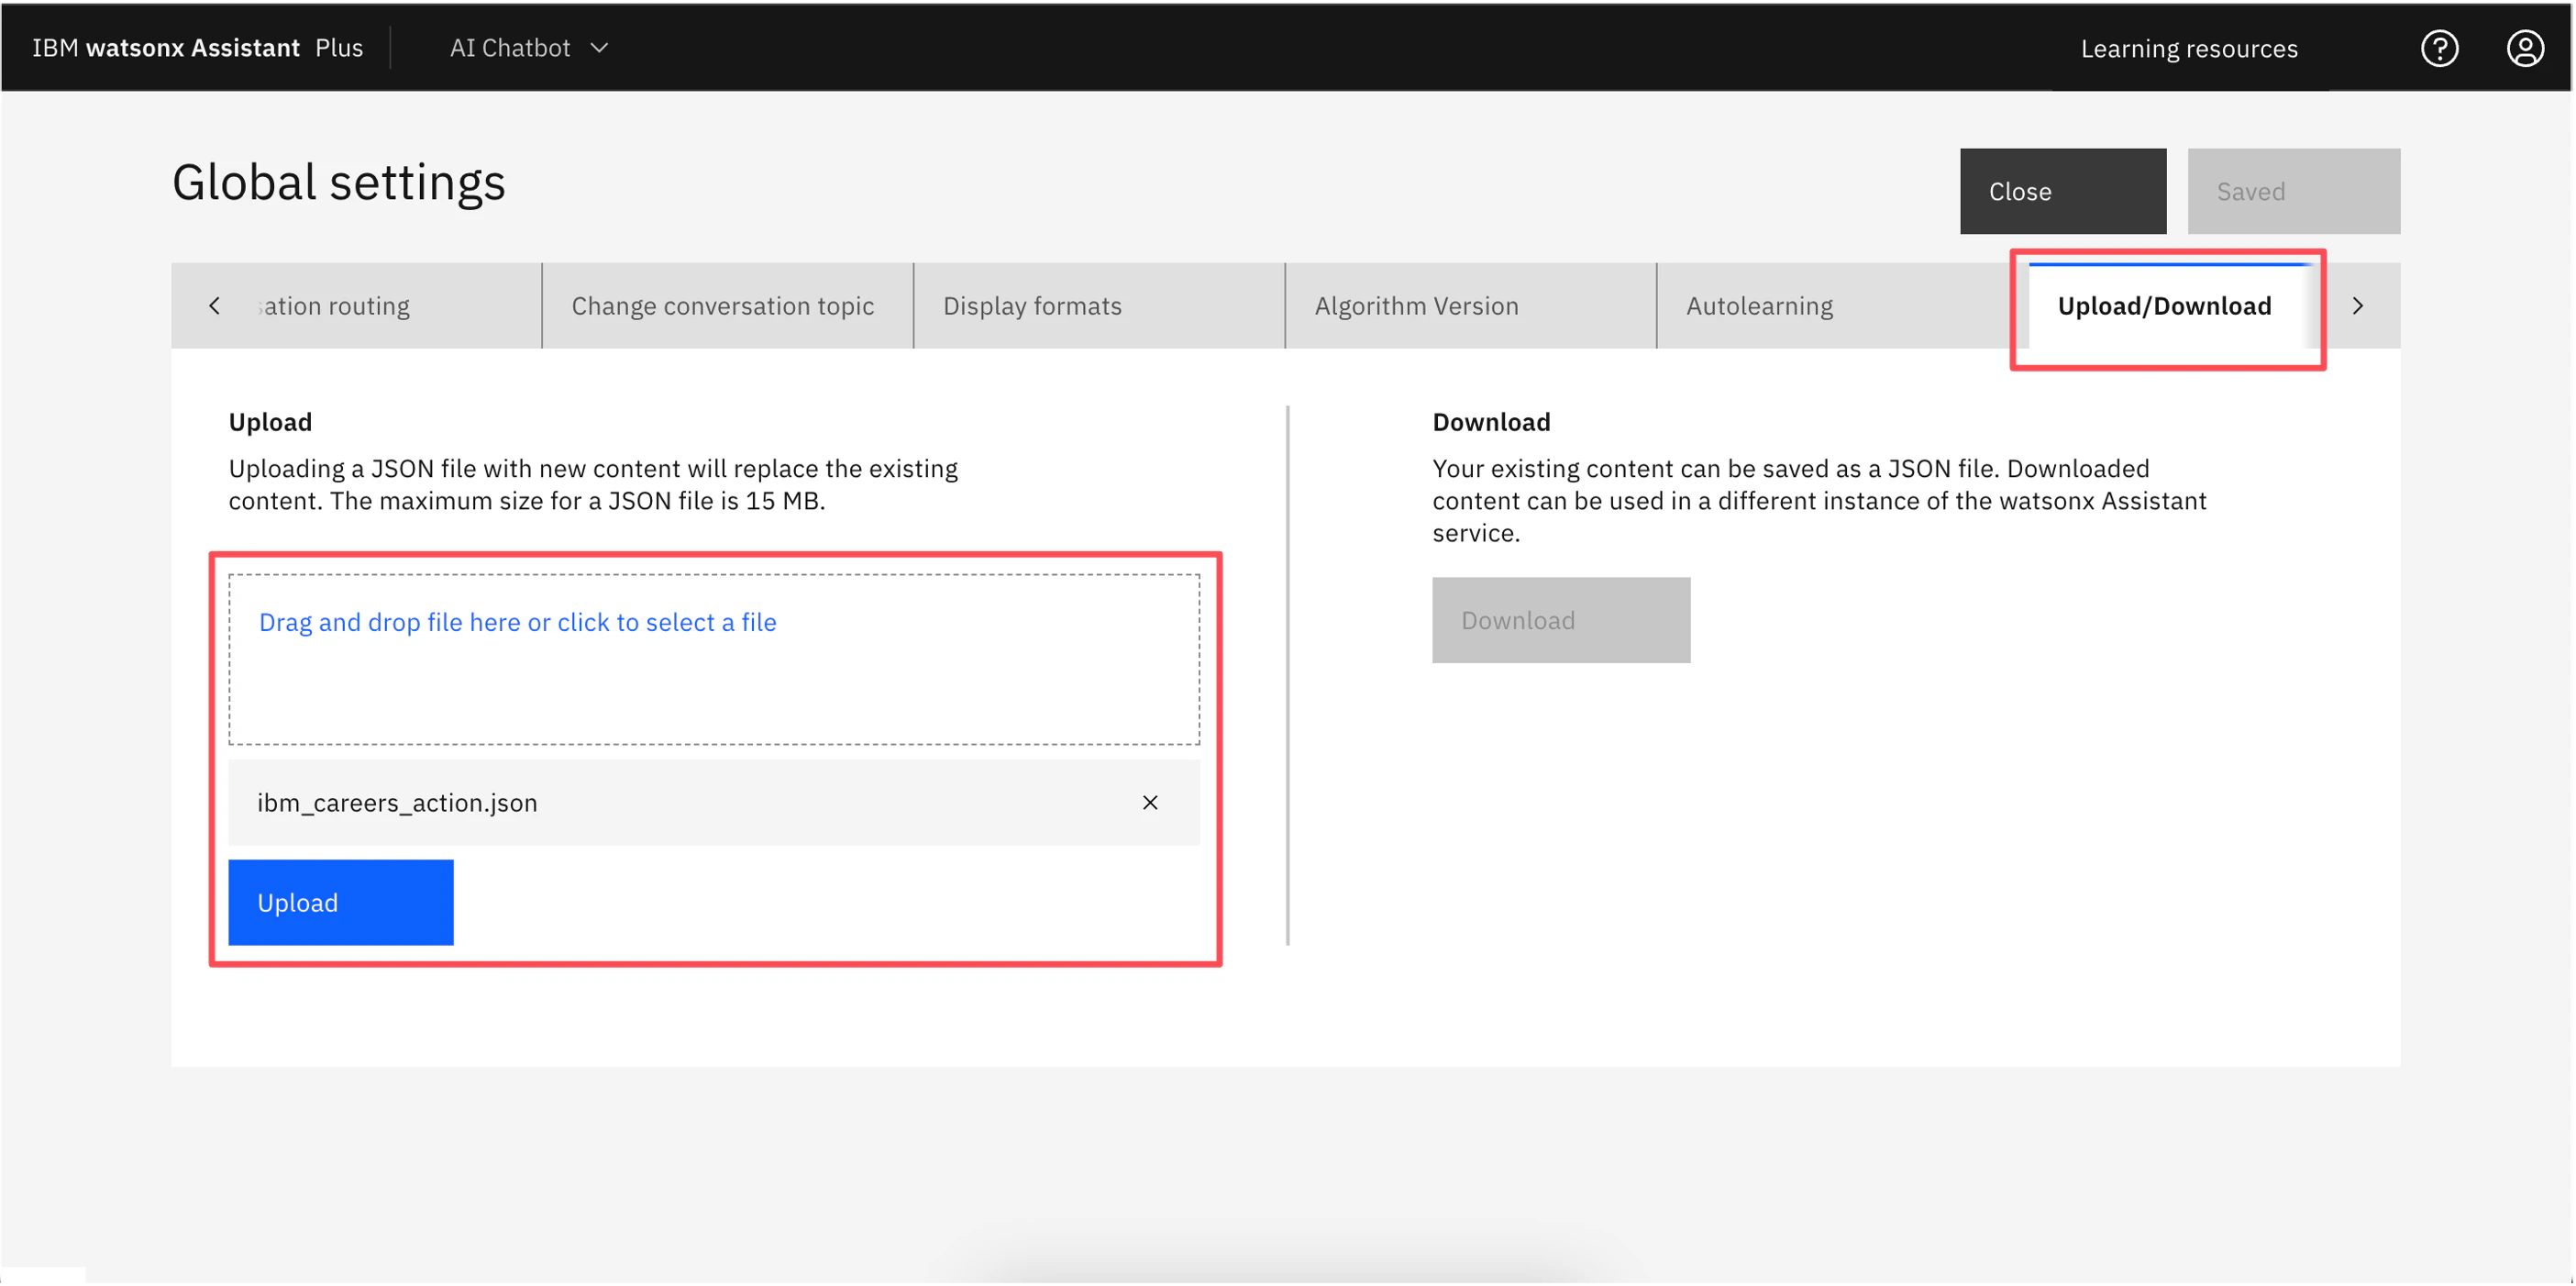Switch to Change conversation topic tab
This screenshot has height=1286, width=2576.
click(722, 306)
